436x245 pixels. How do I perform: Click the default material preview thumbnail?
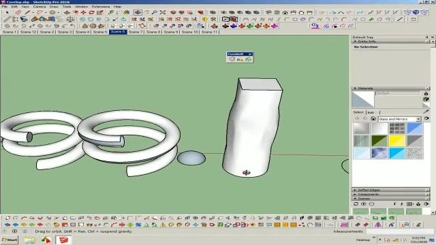(x=363, y=99)
